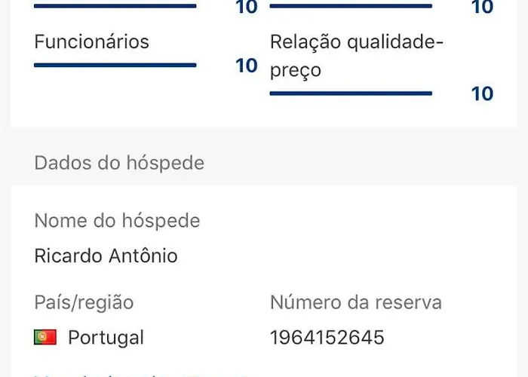528x377 pixels.
Task: Select the reservation number 1964152645
Action: [327, 337]
